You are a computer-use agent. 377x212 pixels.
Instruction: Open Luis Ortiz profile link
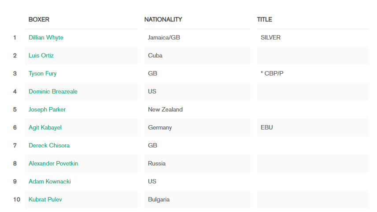coord(41,56)
